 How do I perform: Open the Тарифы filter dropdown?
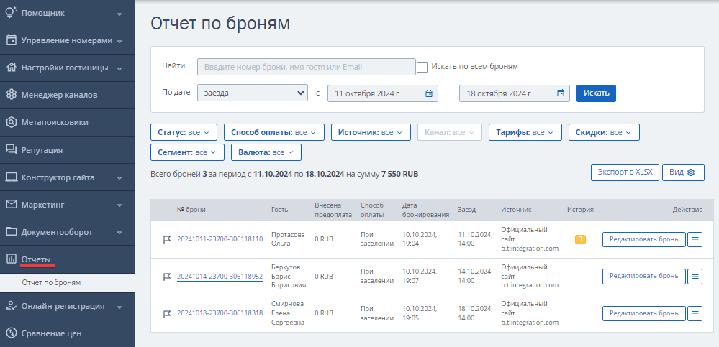pyautogui.click(x=525, y=132)
